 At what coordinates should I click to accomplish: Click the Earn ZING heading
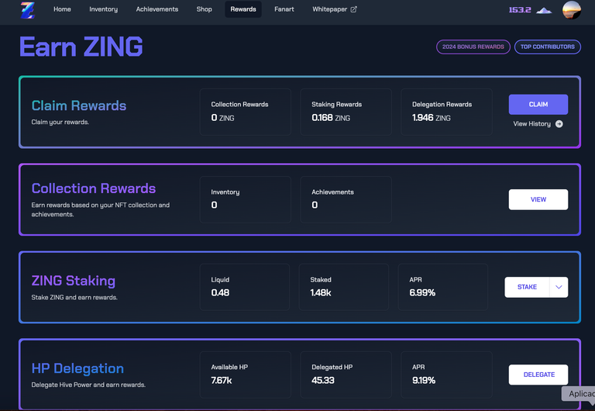pos(81,47)
